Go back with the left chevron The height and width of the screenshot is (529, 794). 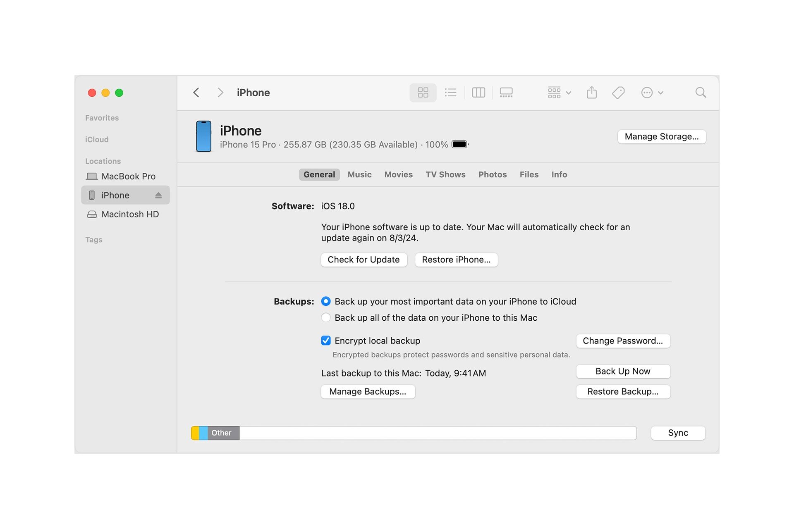click(x=196, y=93)
